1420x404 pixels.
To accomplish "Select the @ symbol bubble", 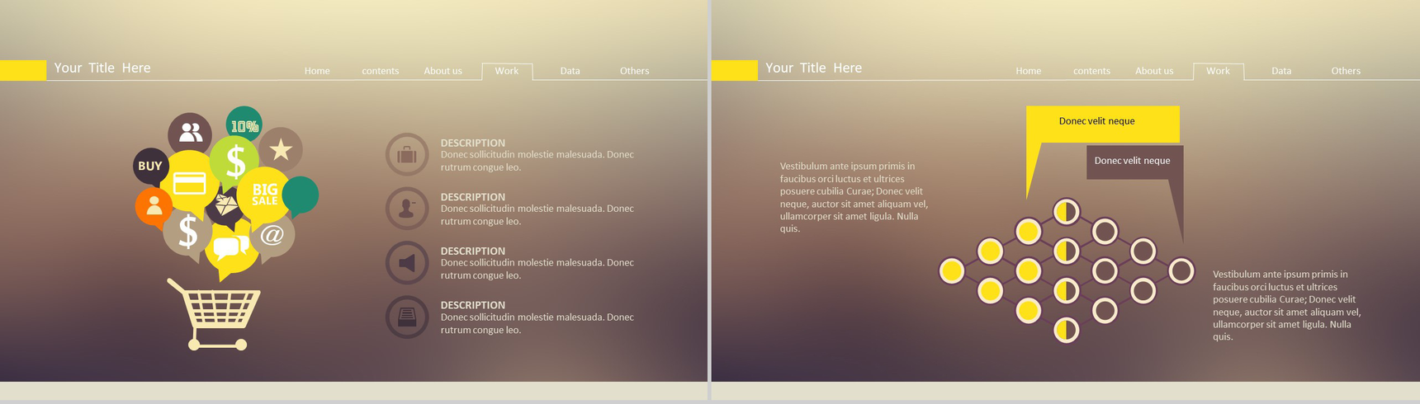I will click(272, 237).
